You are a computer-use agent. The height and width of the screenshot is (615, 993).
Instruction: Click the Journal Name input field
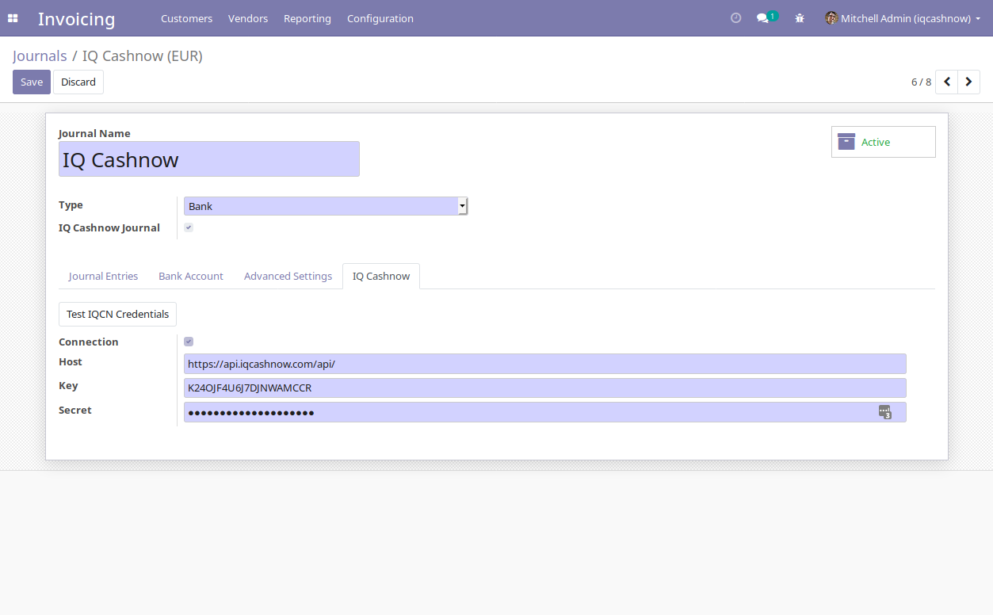(209, 159)
